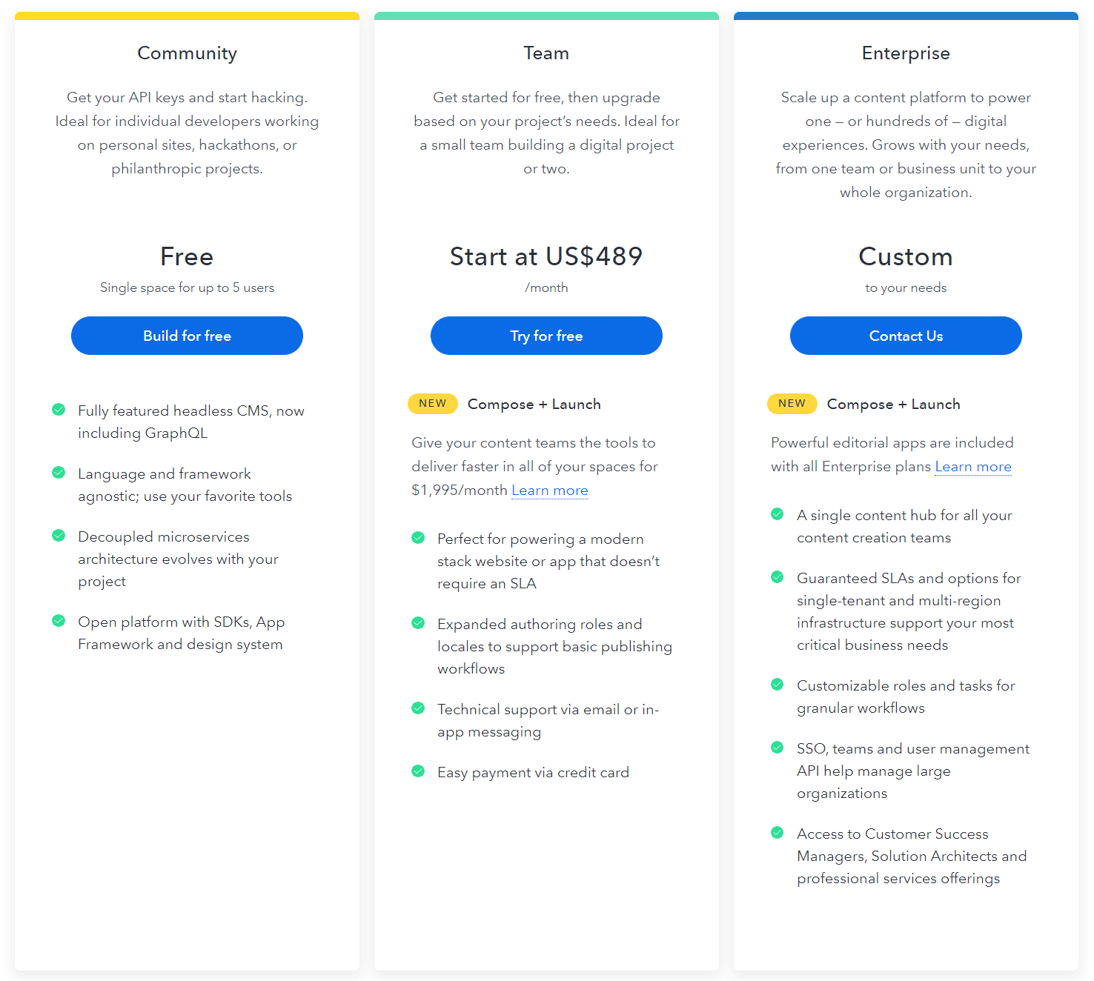Click the Build for free button
Viewport: 1094px width, 981px height.
(x=187, y=336)
